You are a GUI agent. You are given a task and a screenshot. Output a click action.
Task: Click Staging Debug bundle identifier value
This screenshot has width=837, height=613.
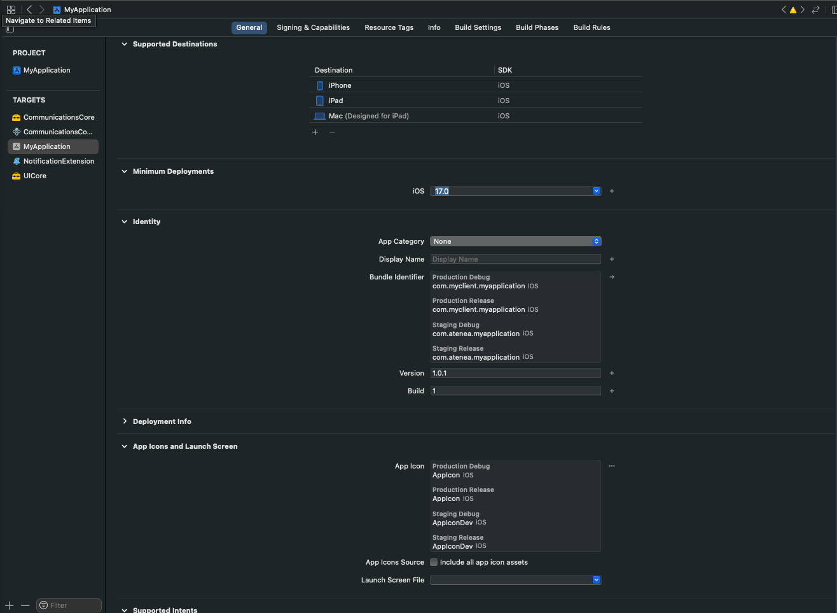pos(476,334)
